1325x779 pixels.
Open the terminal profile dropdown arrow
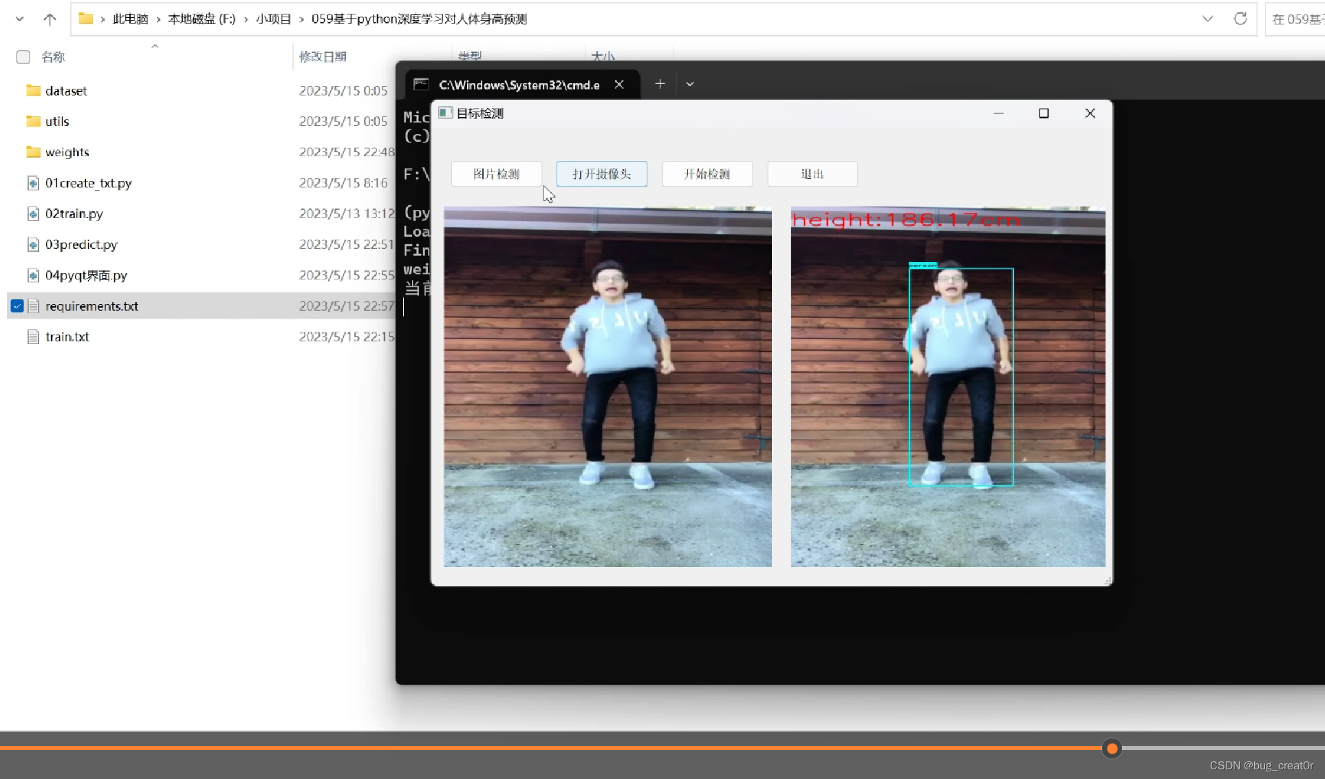pyautogui.click(x=690, y=84)
